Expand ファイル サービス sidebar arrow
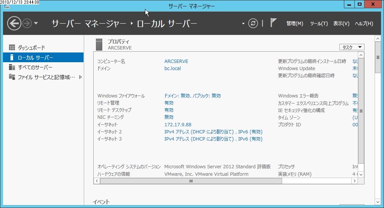384x208 pixels. tap(80, 77)
